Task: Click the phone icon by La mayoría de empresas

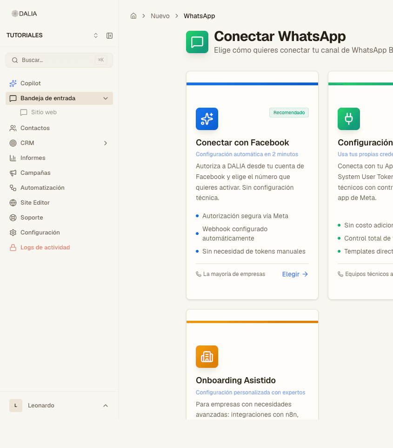Action: (x=199, y=274)
